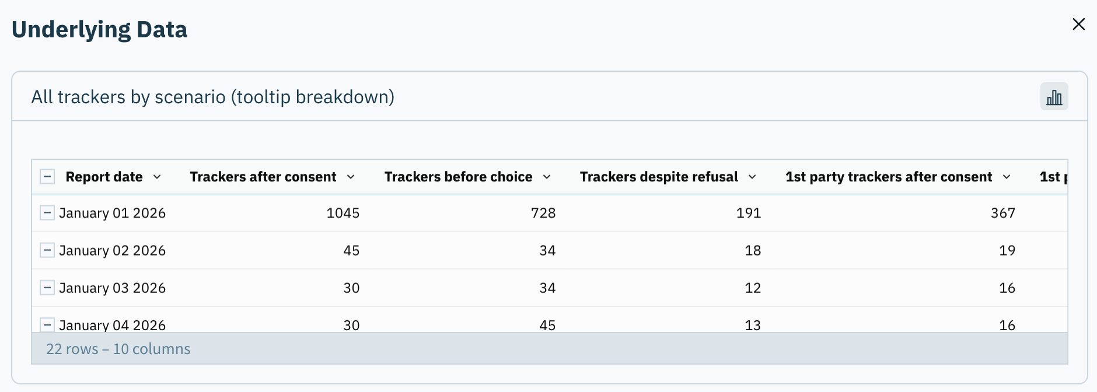Select the 1045 cell for January 01

[x=343, y=213]
